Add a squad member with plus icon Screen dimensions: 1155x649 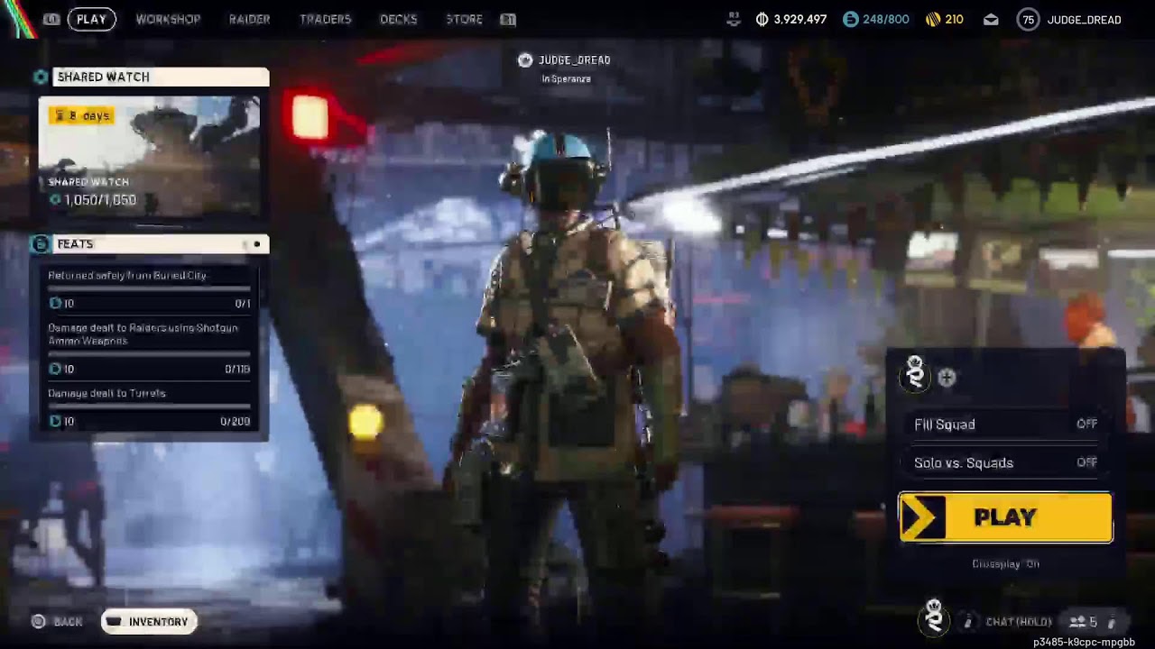click(947, 379)
